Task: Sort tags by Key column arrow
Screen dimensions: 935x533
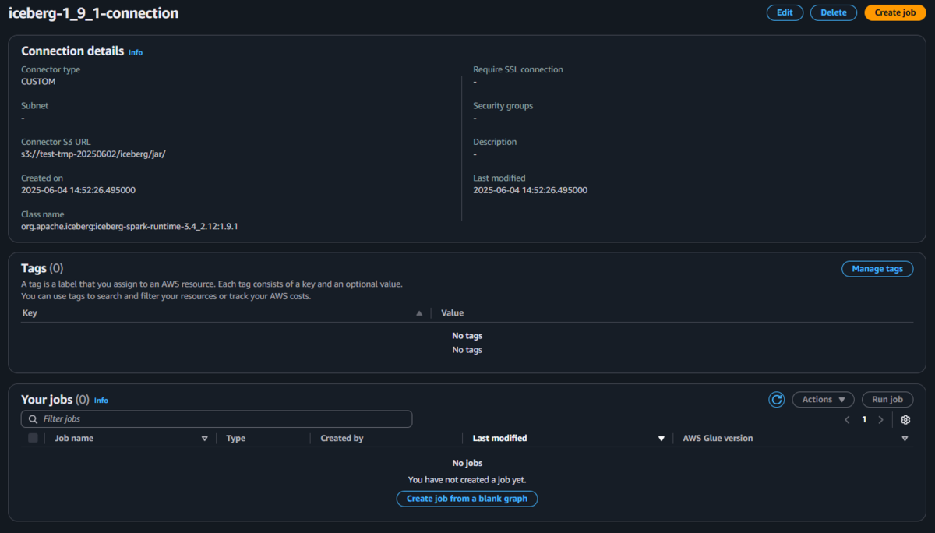Action: [419, 313]
